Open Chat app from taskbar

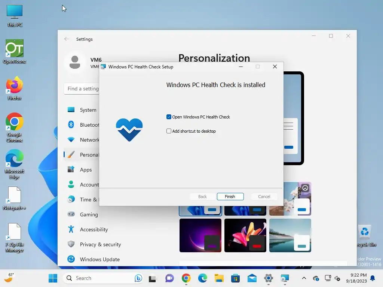click(169, 278)
